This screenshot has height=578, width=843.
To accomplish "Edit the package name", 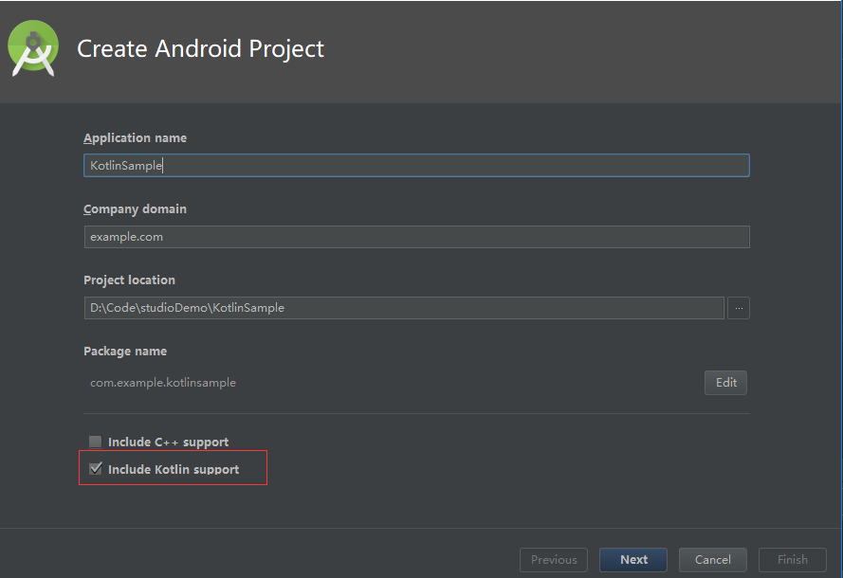I will [725, 383].
